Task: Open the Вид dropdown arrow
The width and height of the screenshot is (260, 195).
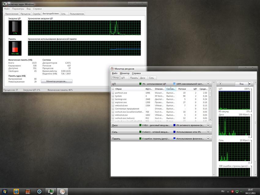Action: [x=249, y=84]
